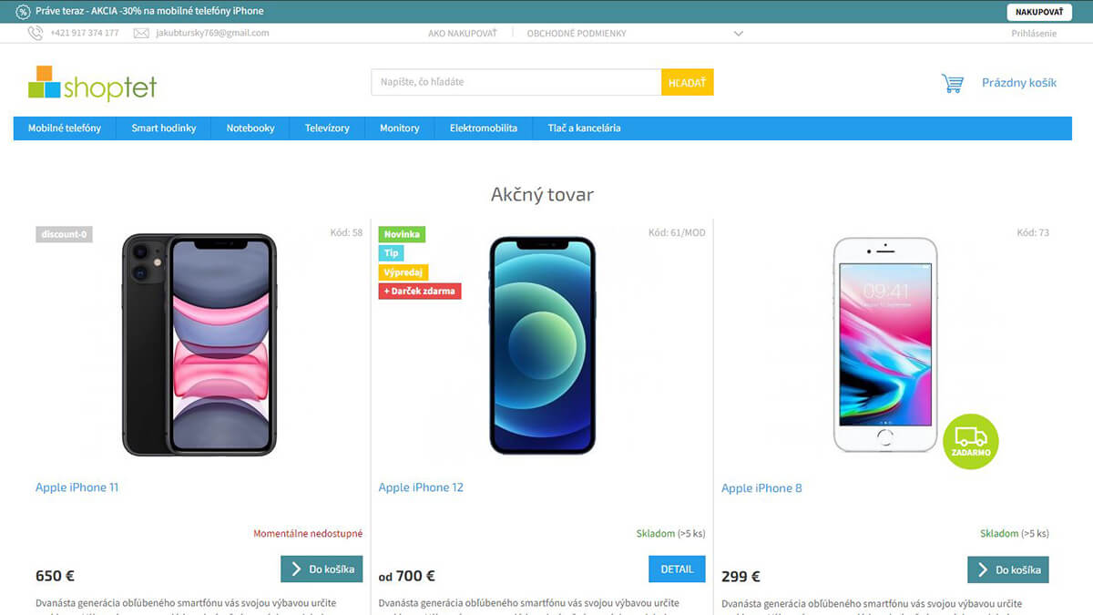Focus the search input field
The width and height of the screenshot is (1093, 615).
pos(516,82)
